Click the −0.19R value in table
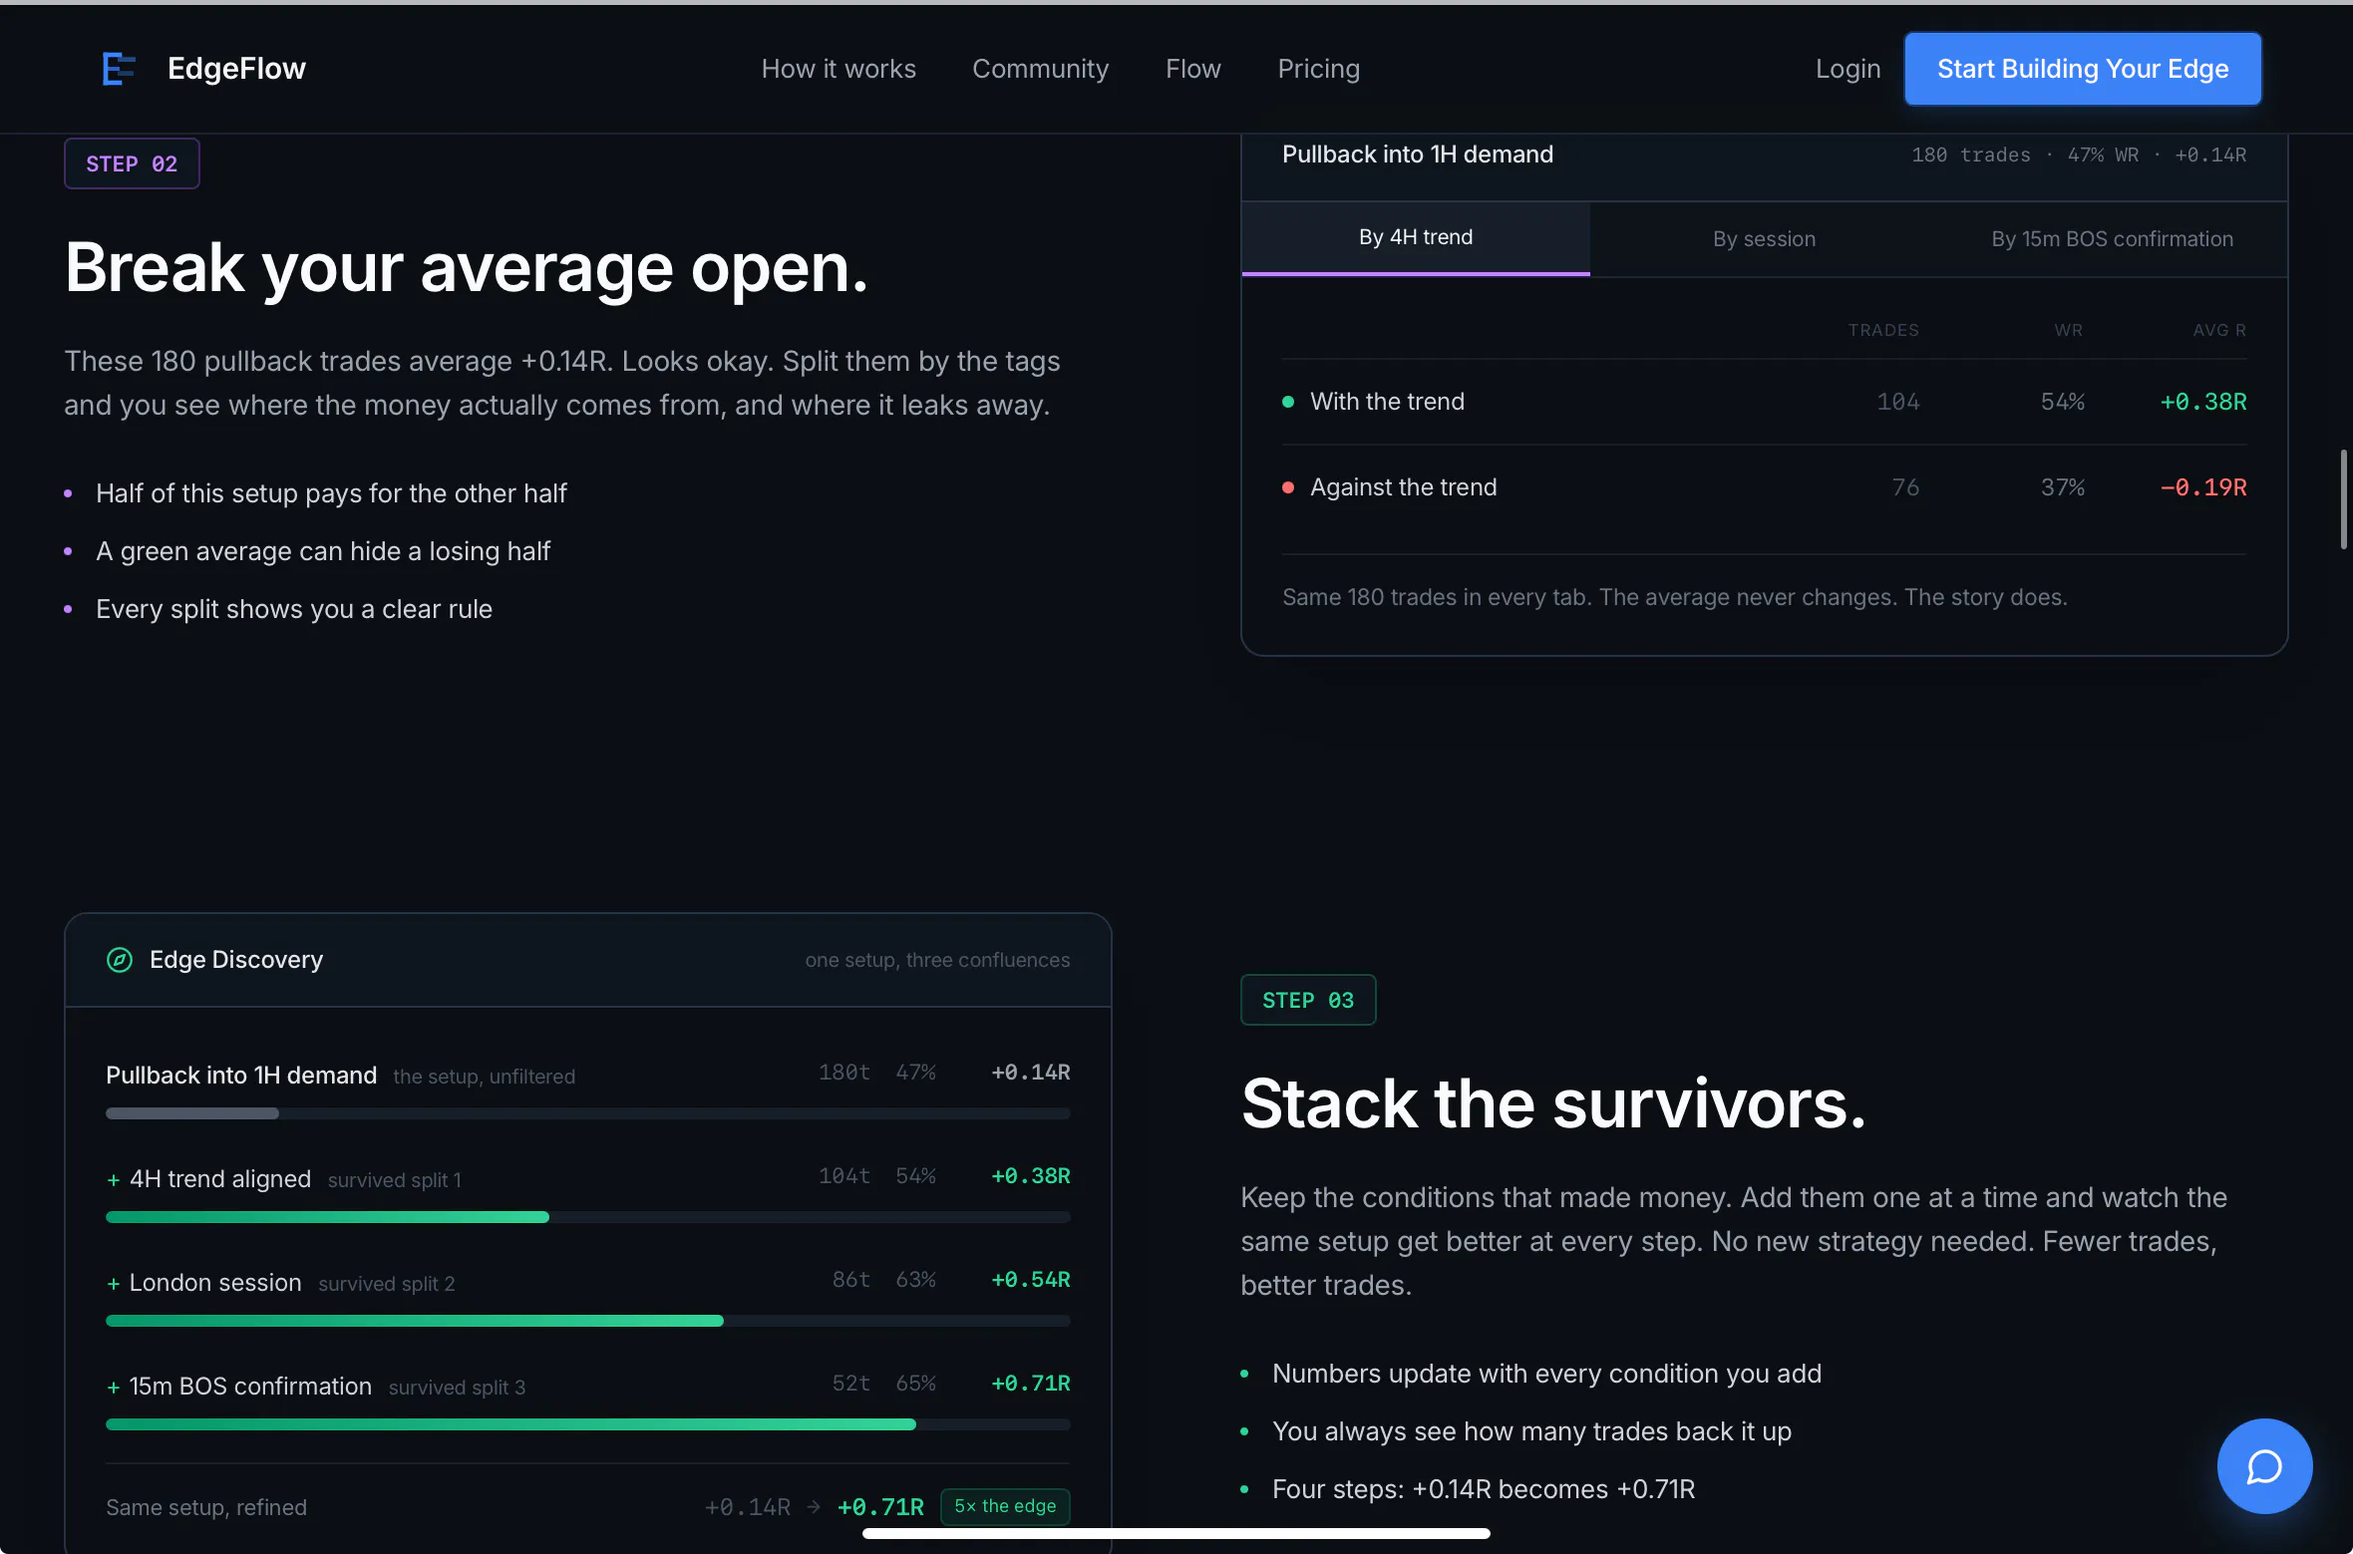The width and height of the screenshot is (2353, 1554). [2202, 487]
